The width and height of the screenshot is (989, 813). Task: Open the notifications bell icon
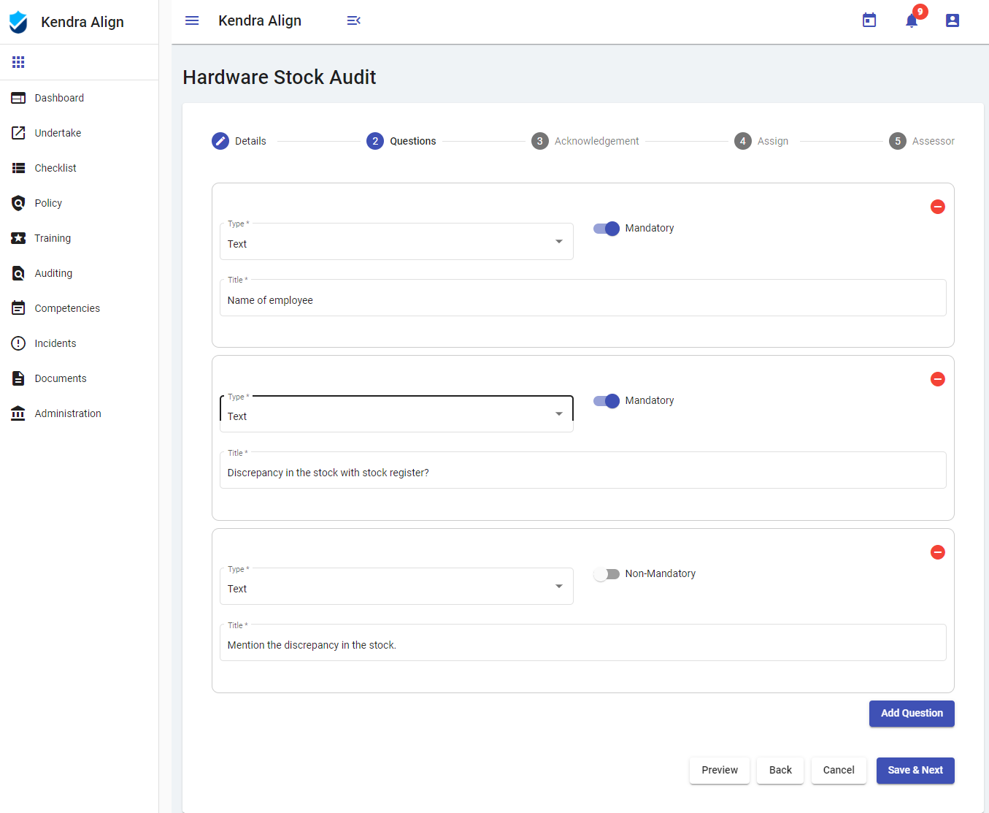911,20
